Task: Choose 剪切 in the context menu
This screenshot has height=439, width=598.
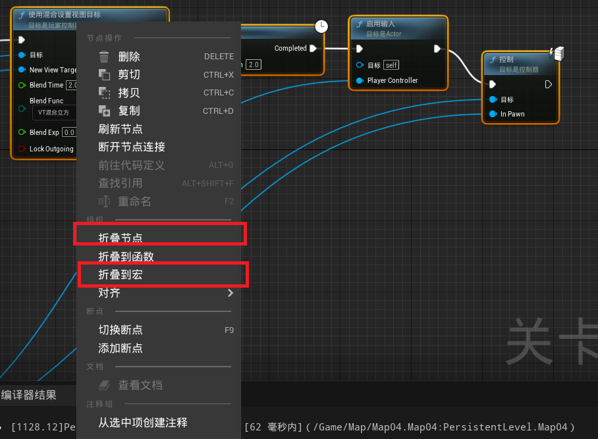Action: [159, 74]
